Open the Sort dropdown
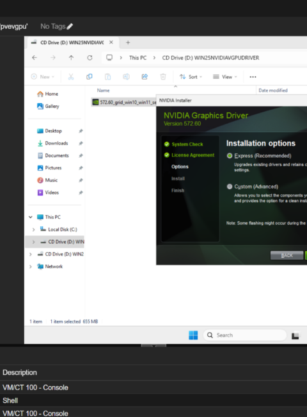The height and width of the screenshot is (417, 307). click(x=191, y=77)
